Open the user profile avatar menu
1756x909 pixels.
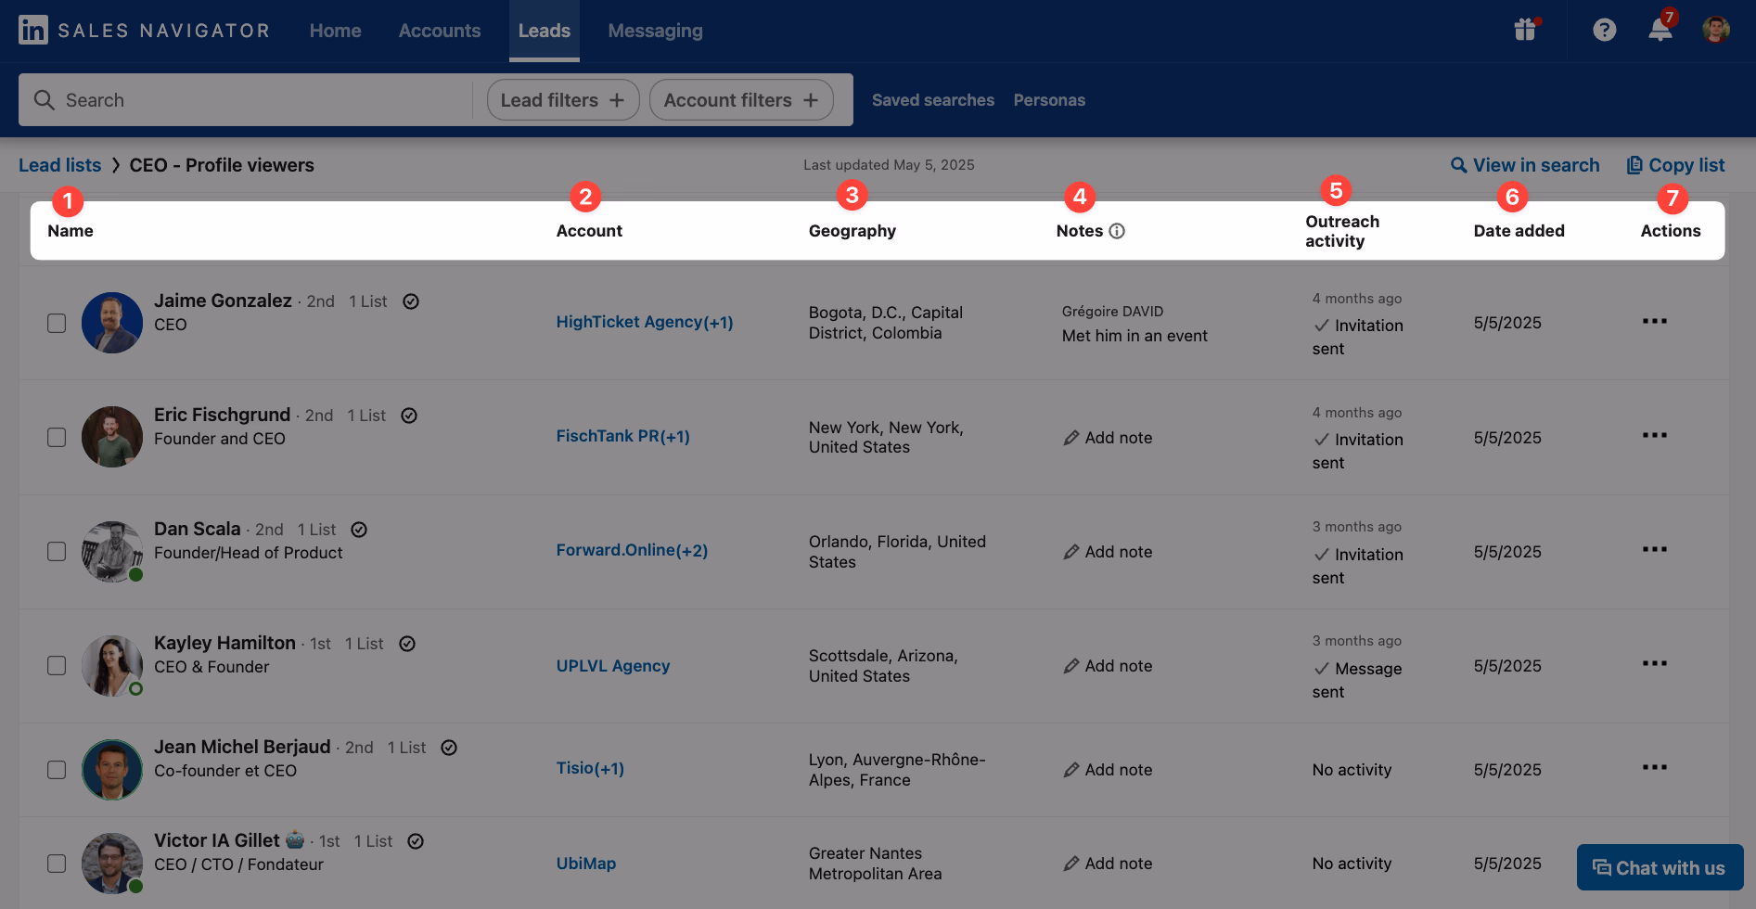(x=1716, y=30)
